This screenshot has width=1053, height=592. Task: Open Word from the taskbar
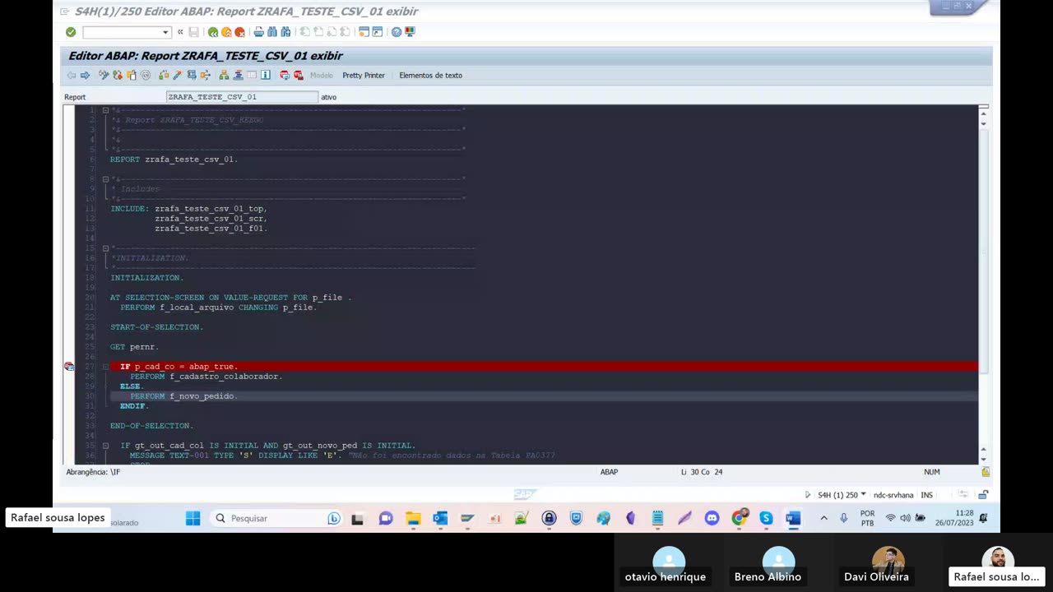tap(793, 518)
